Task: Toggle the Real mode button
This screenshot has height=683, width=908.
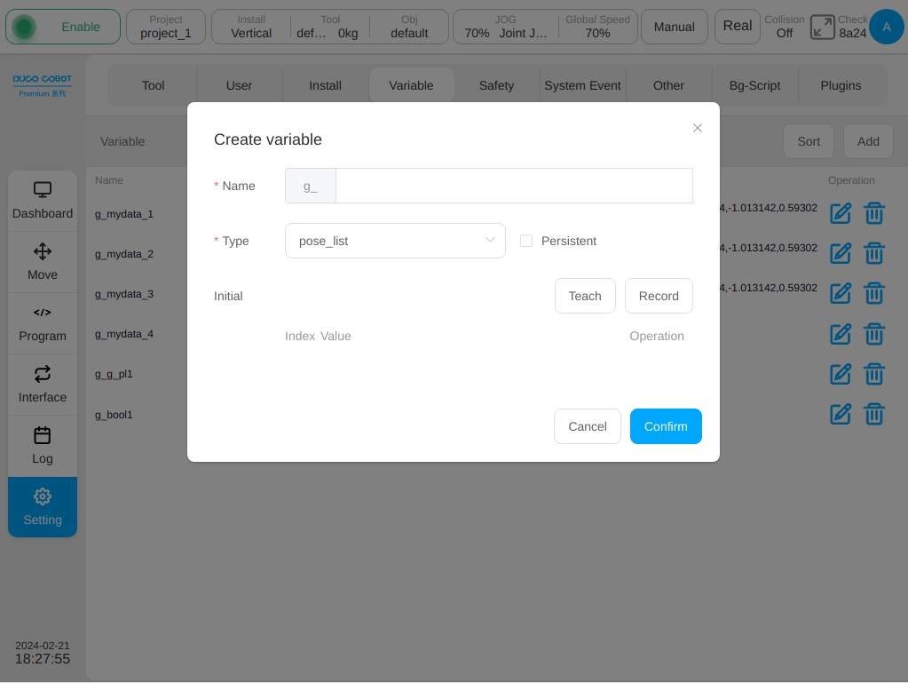Action: pos(738,27)
